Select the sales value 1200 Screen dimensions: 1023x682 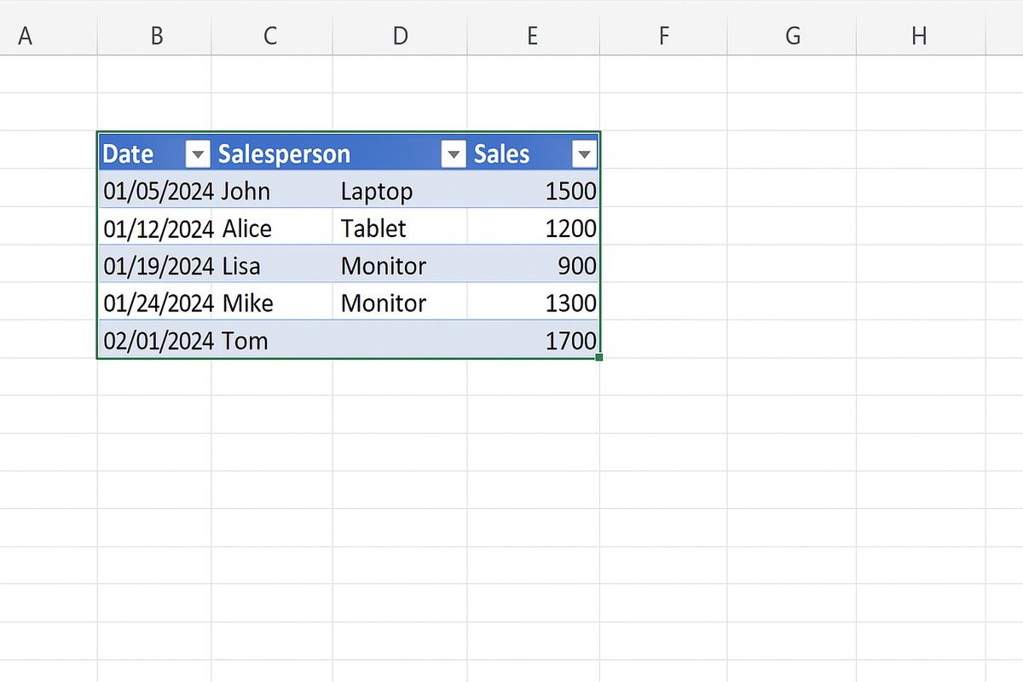point(533,228)
